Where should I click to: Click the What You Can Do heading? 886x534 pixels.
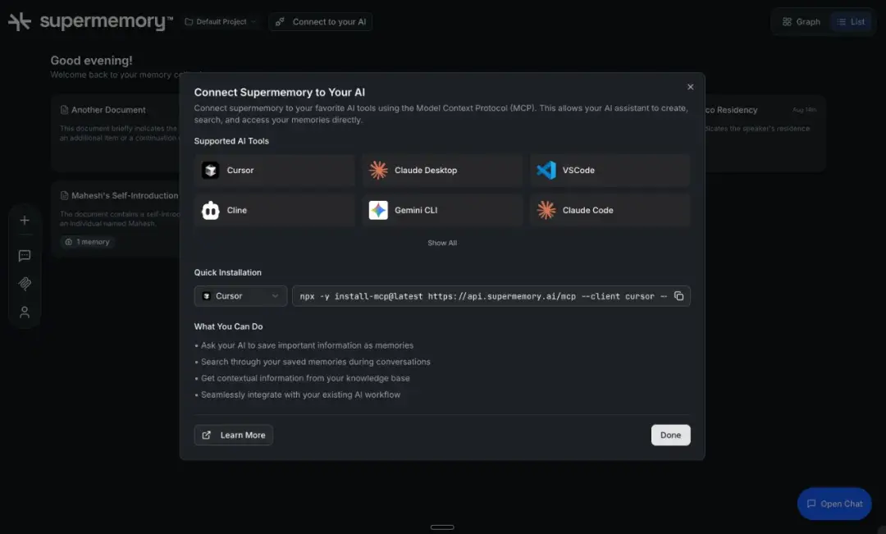pyautogui.click(x=228, y=326)
